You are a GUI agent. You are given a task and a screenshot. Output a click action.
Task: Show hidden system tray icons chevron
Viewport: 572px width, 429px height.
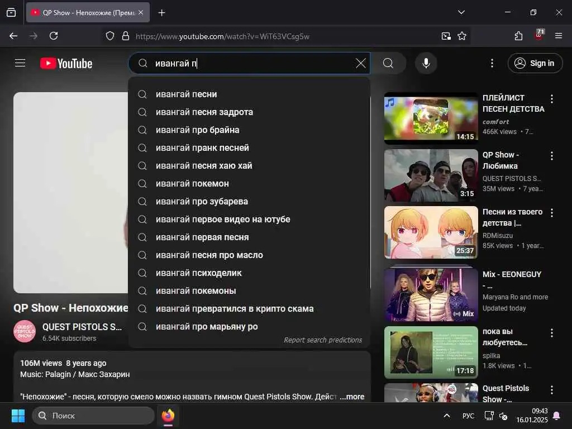click(x=446, y=416)
